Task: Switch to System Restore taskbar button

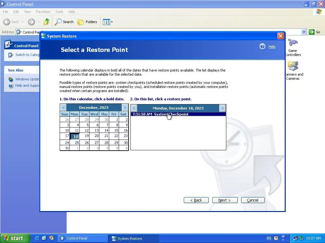Action: pos(134,238)
